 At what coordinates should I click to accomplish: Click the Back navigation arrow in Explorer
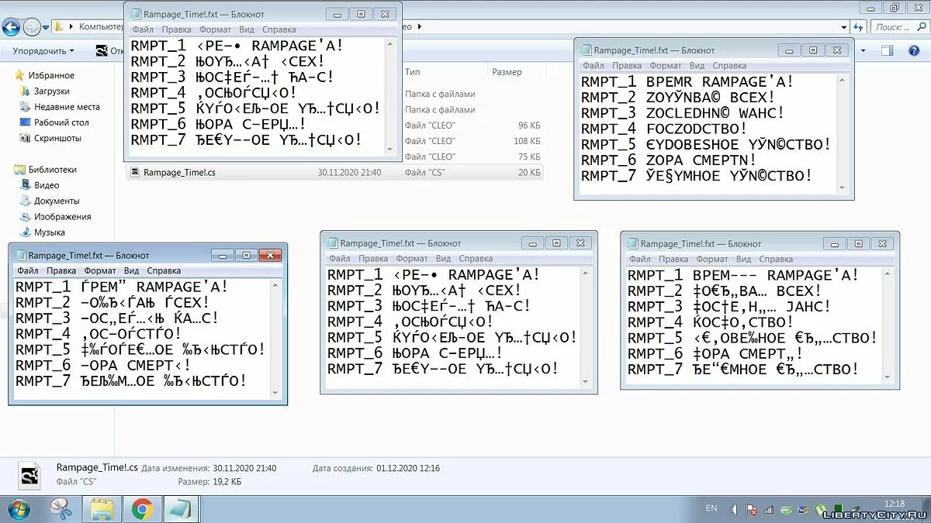click(11, 28)
